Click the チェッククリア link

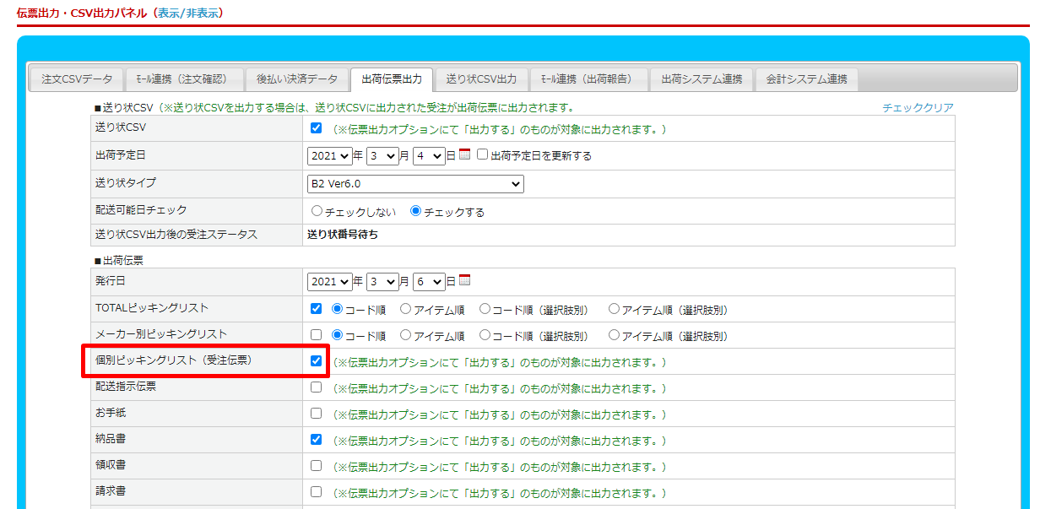coord(918,108)
